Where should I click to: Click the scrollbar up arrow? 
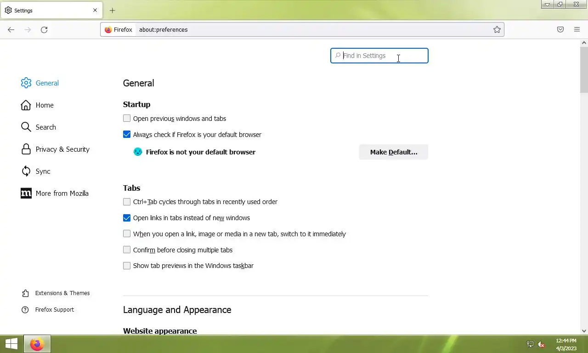[x=584, y=43]
